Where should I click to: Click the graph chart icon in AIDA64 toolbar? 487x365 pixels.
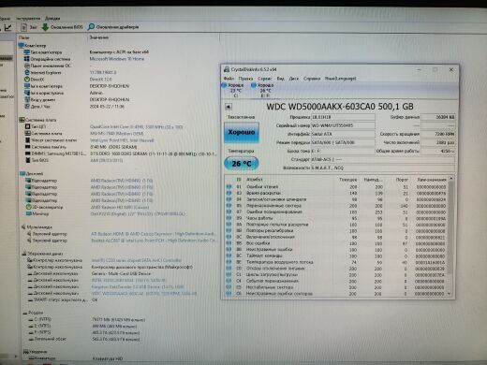click(8, 27)
